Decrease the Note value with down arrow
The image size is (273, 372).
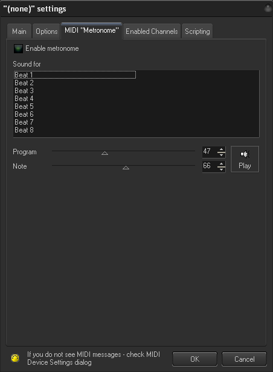click(221, 169)
